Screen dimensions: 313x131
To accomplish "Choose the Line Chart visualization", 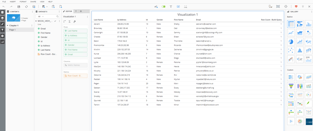I will 291,33.
